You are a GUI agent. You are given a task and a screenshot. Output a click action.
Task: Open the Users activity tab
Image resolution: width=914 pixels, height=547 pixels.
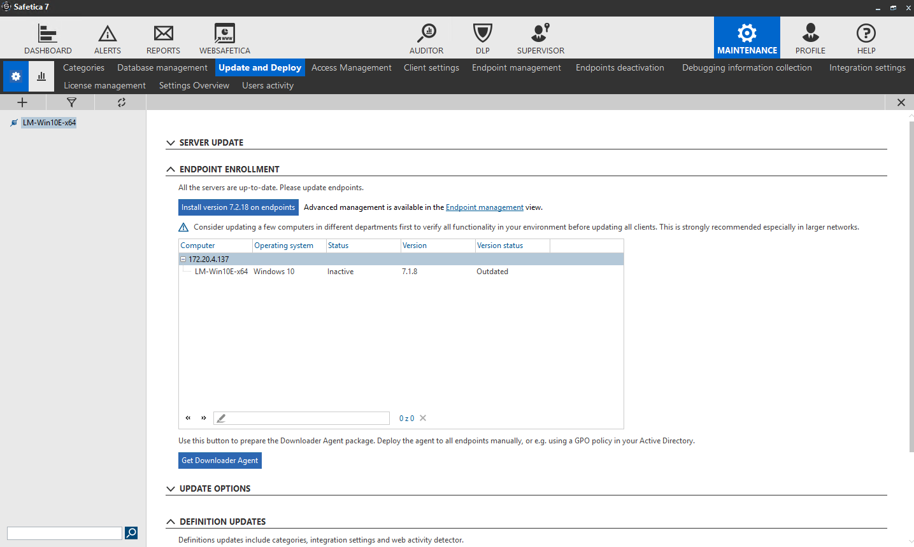point(268,85)
